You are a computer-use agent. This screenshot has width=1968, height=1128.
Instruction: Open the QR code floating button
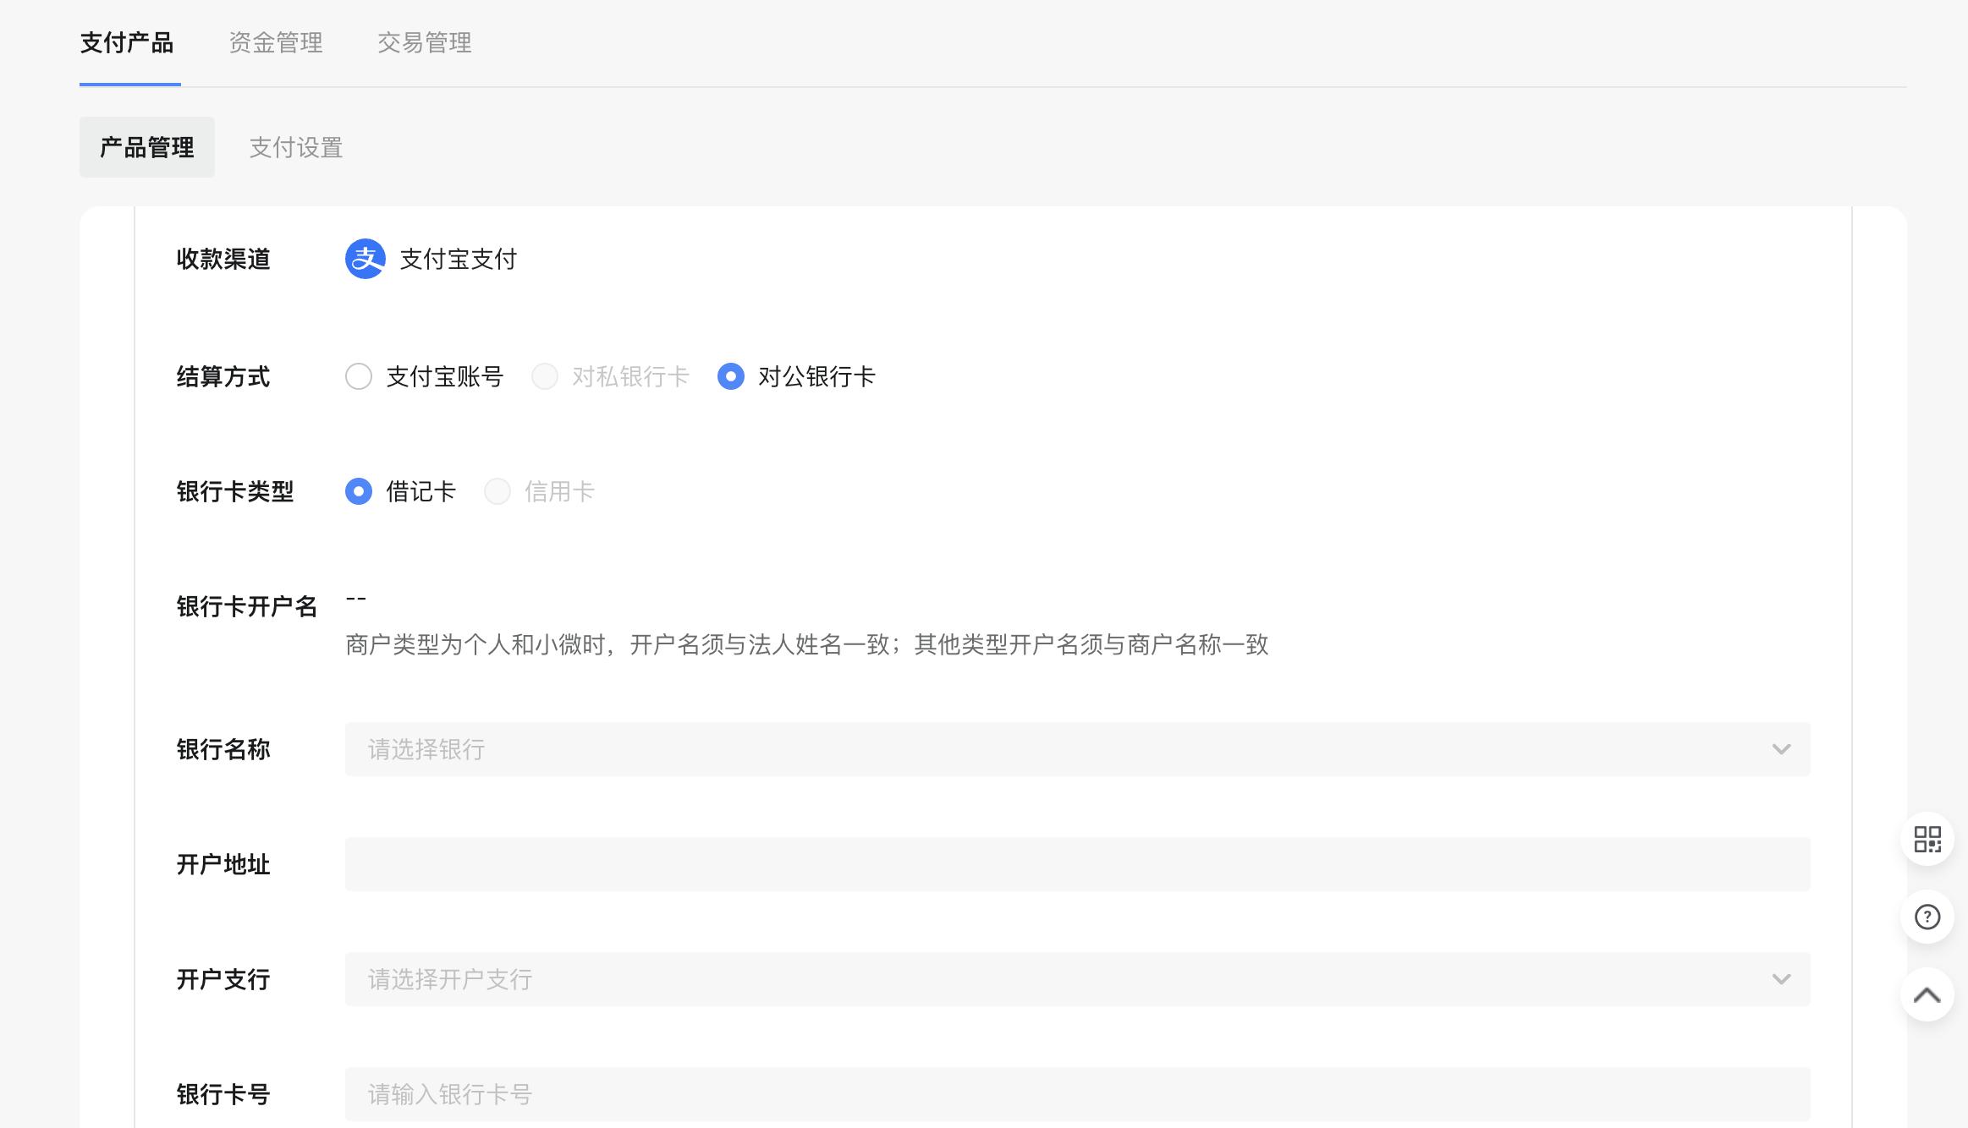point(1927,839)
